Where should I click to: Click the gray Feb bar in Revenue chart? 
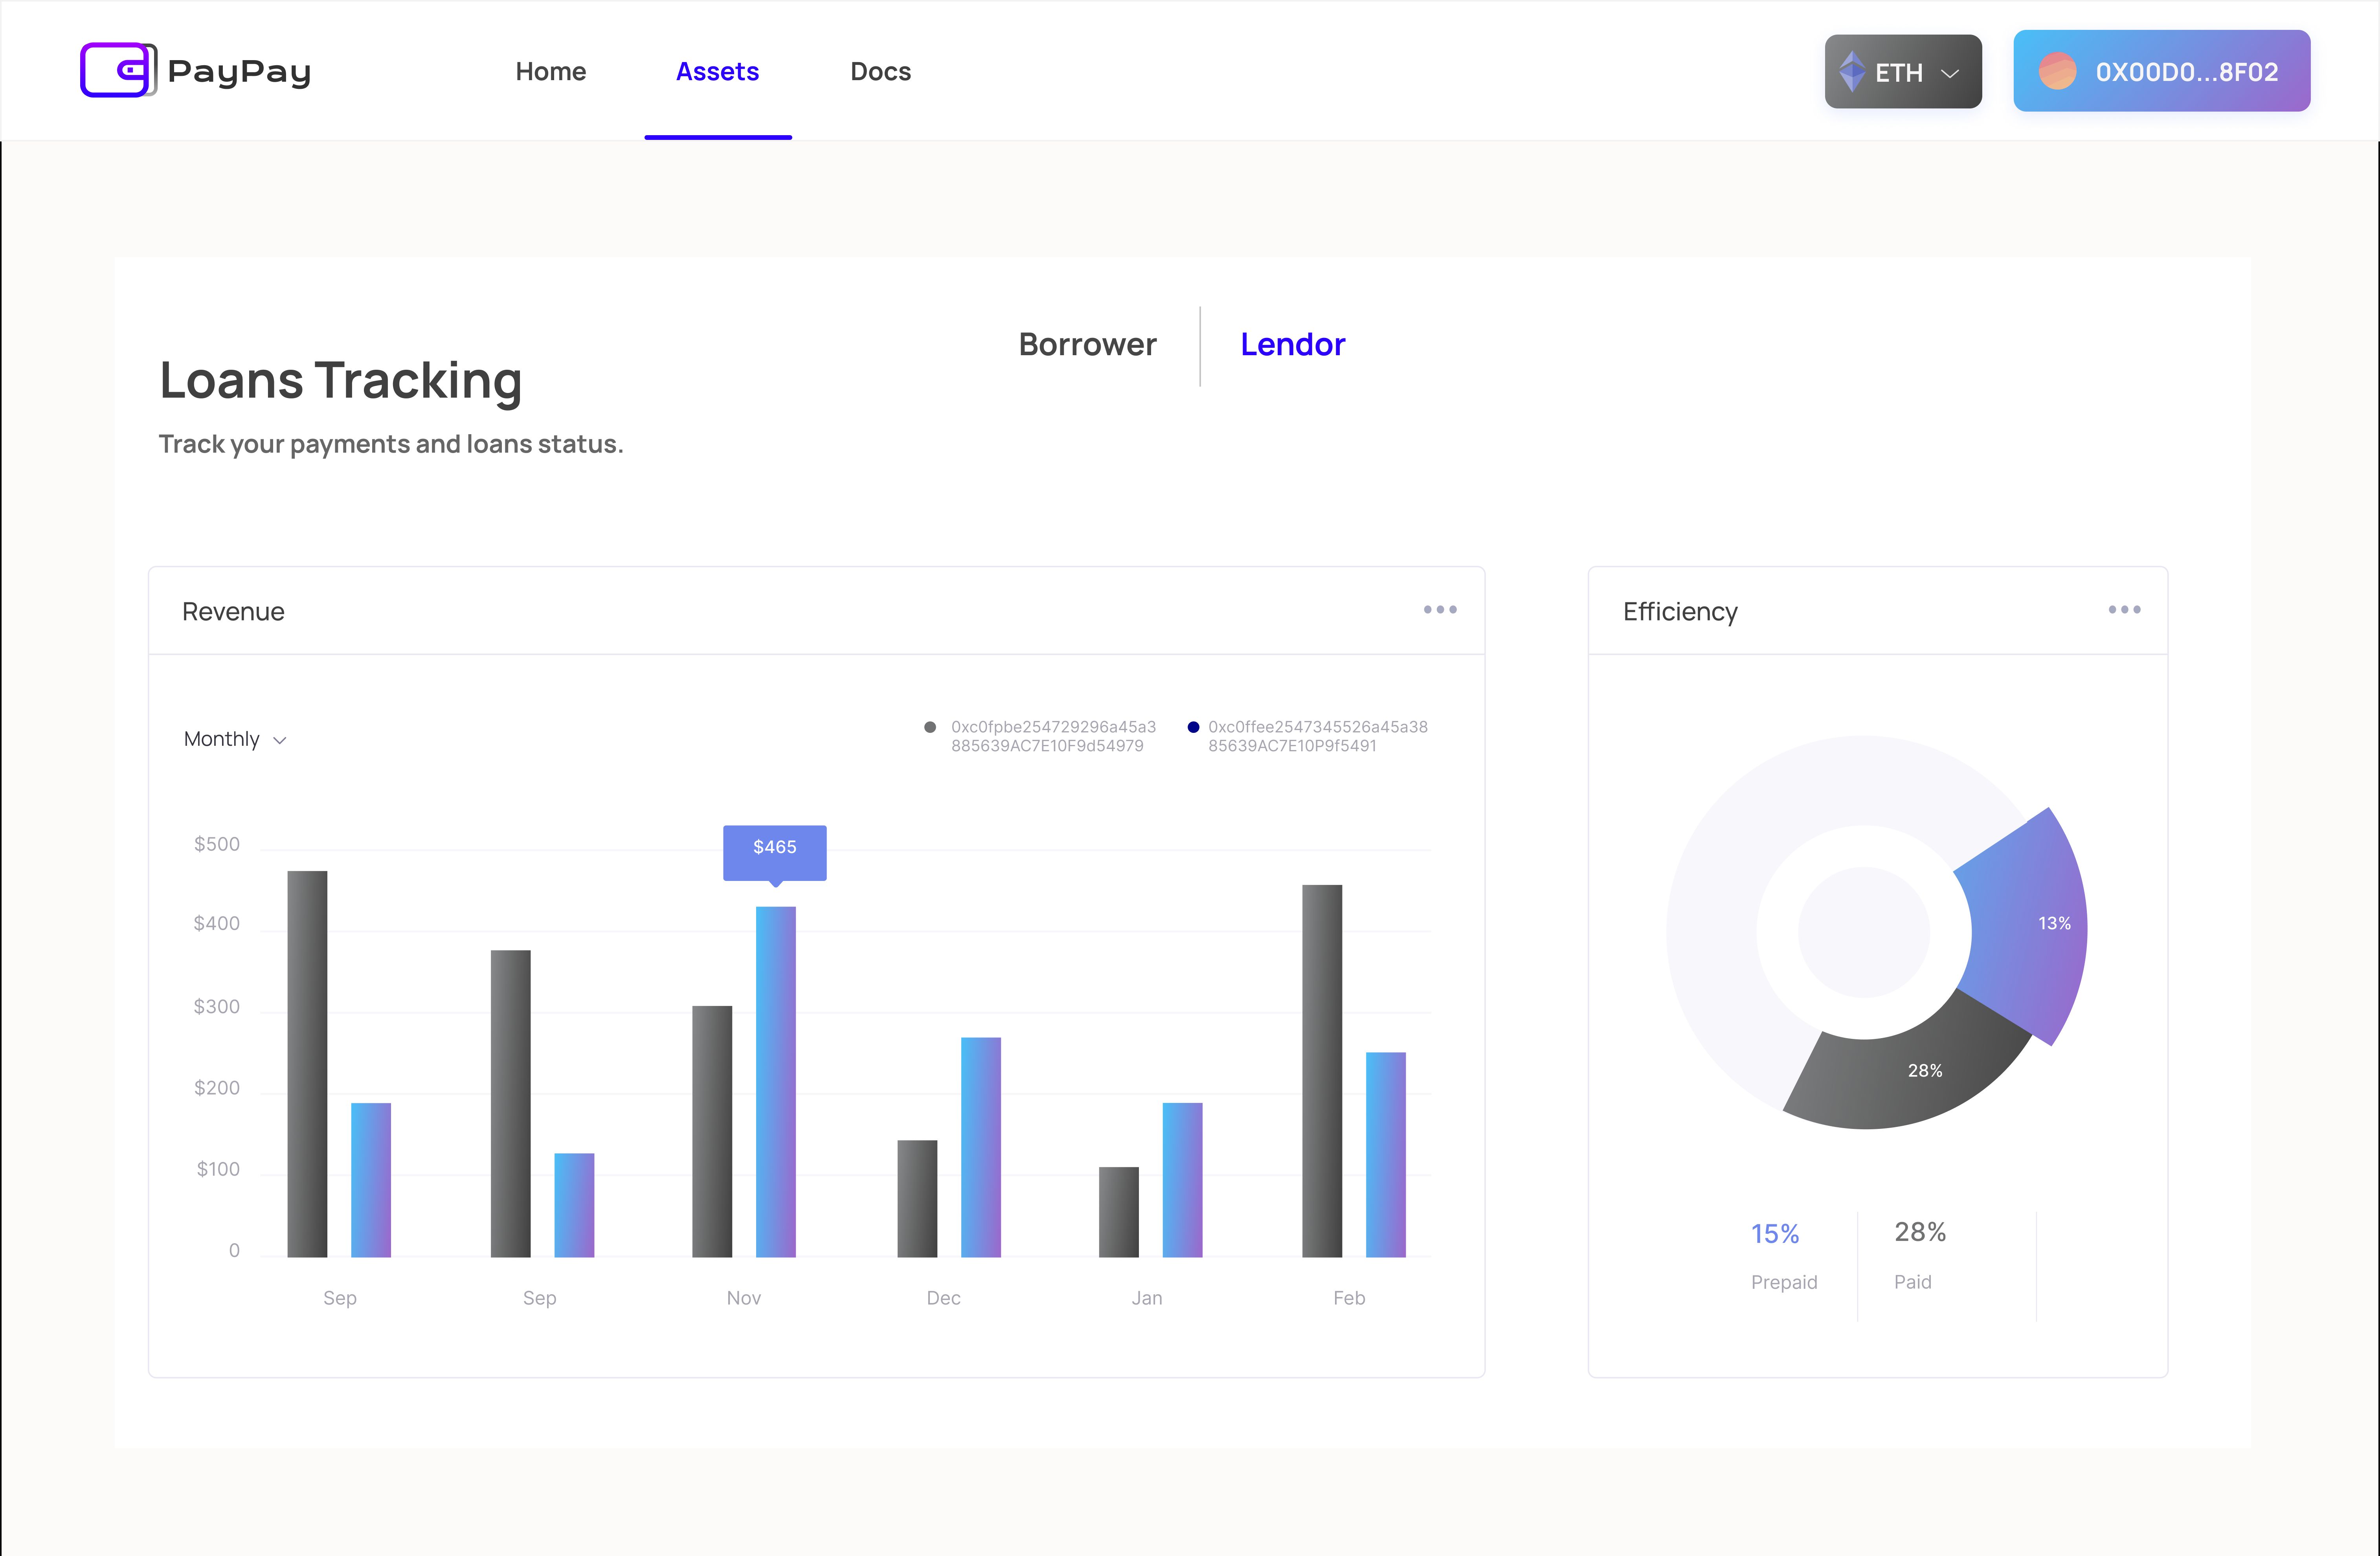1322,1071
